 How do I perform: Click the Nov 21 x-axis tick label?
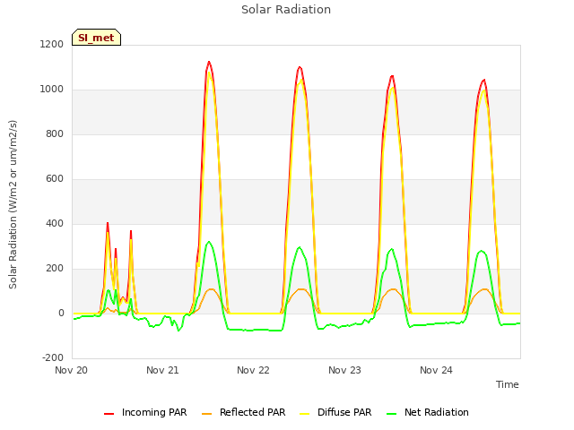[x=162, y=370]
